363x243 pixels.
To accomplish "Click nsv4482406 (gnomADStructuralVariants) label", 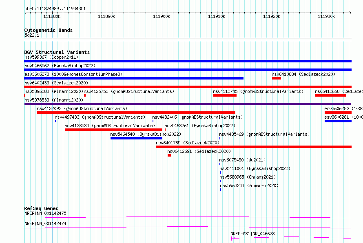I will [197, 117].
